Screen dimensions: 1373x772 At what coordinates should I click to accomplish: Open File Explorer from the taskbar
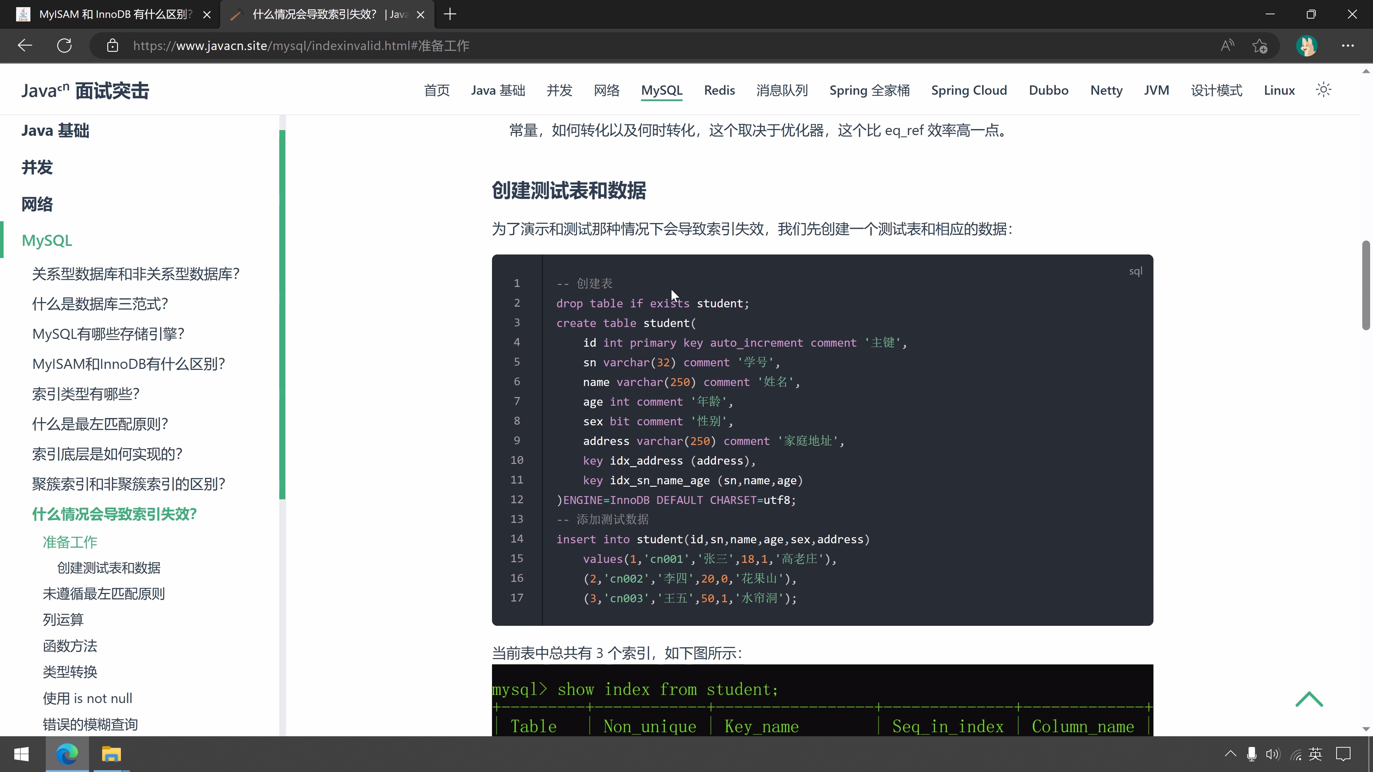coord(112,754)
